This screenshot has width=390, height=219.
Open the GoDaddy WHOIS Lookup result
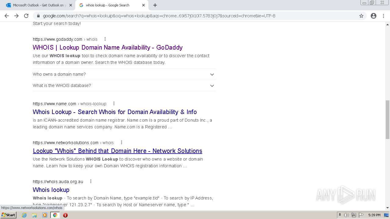click(108, 47)
